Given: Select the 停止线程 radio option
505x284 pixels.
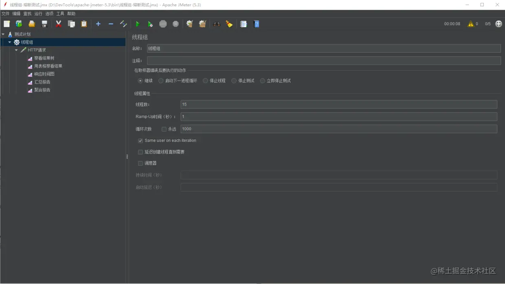Looking at the screenshot, I should click(x=205, y=81).
